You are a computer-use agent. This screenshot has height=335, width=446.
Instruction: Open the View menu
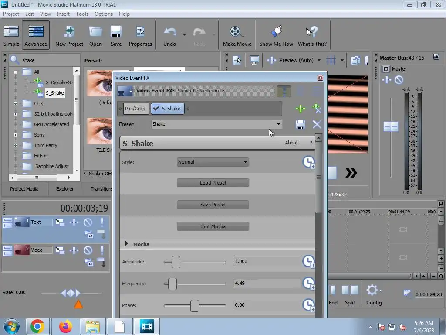point(45,14)
